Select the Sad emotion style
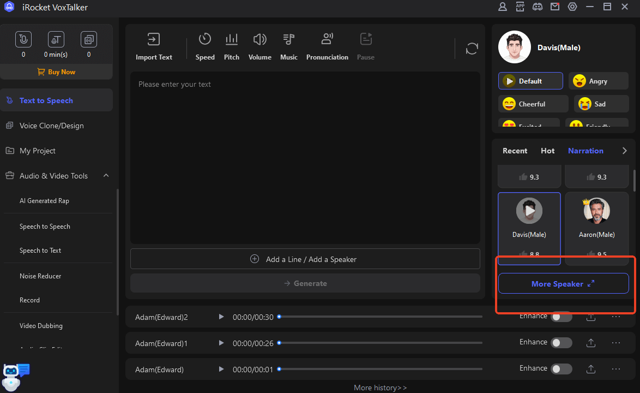 click(601, 104)
